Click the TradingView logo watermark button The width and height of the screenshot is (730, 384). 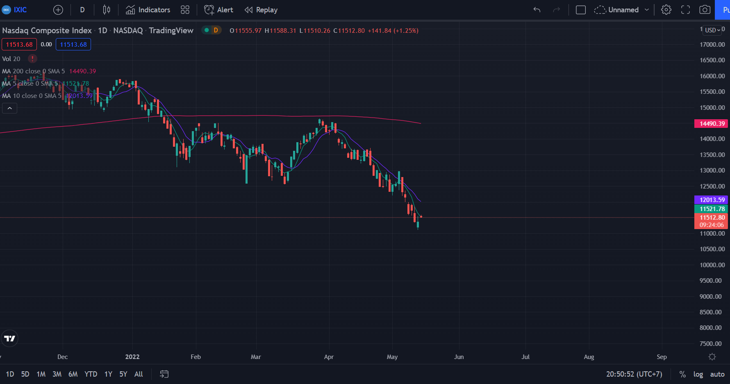[9, 339]
